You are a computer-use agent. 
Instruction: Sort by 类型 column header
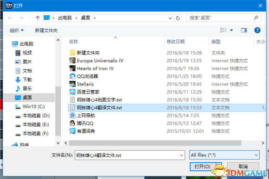click(216, 42)
